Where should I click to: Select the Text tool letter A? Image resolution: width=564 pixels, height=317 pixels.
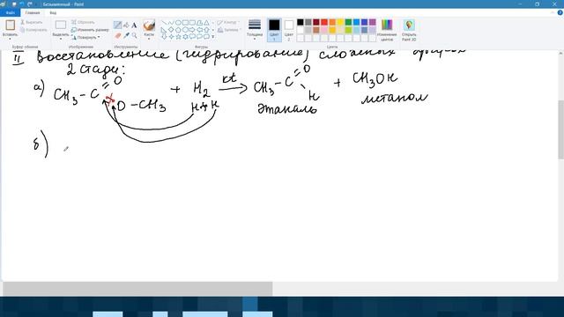(x=134, y=26)
